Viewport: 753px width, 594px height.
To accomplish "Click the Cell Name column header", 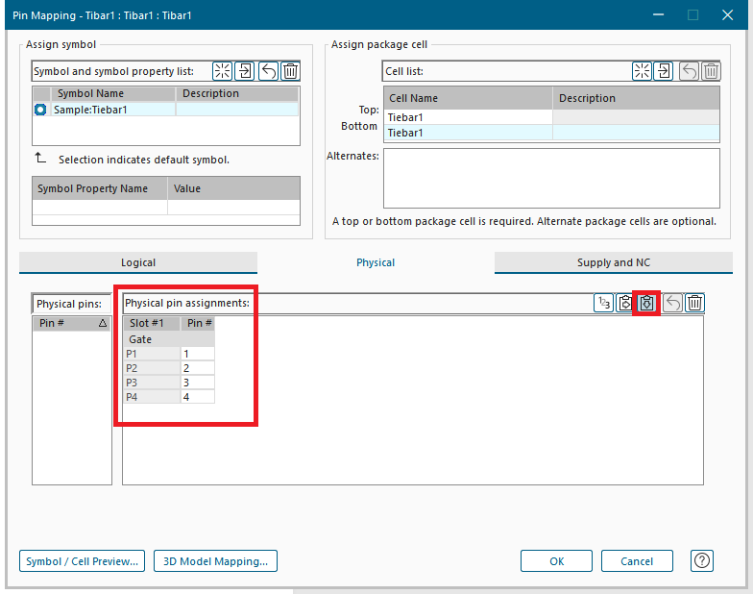I will coord(469,98).
